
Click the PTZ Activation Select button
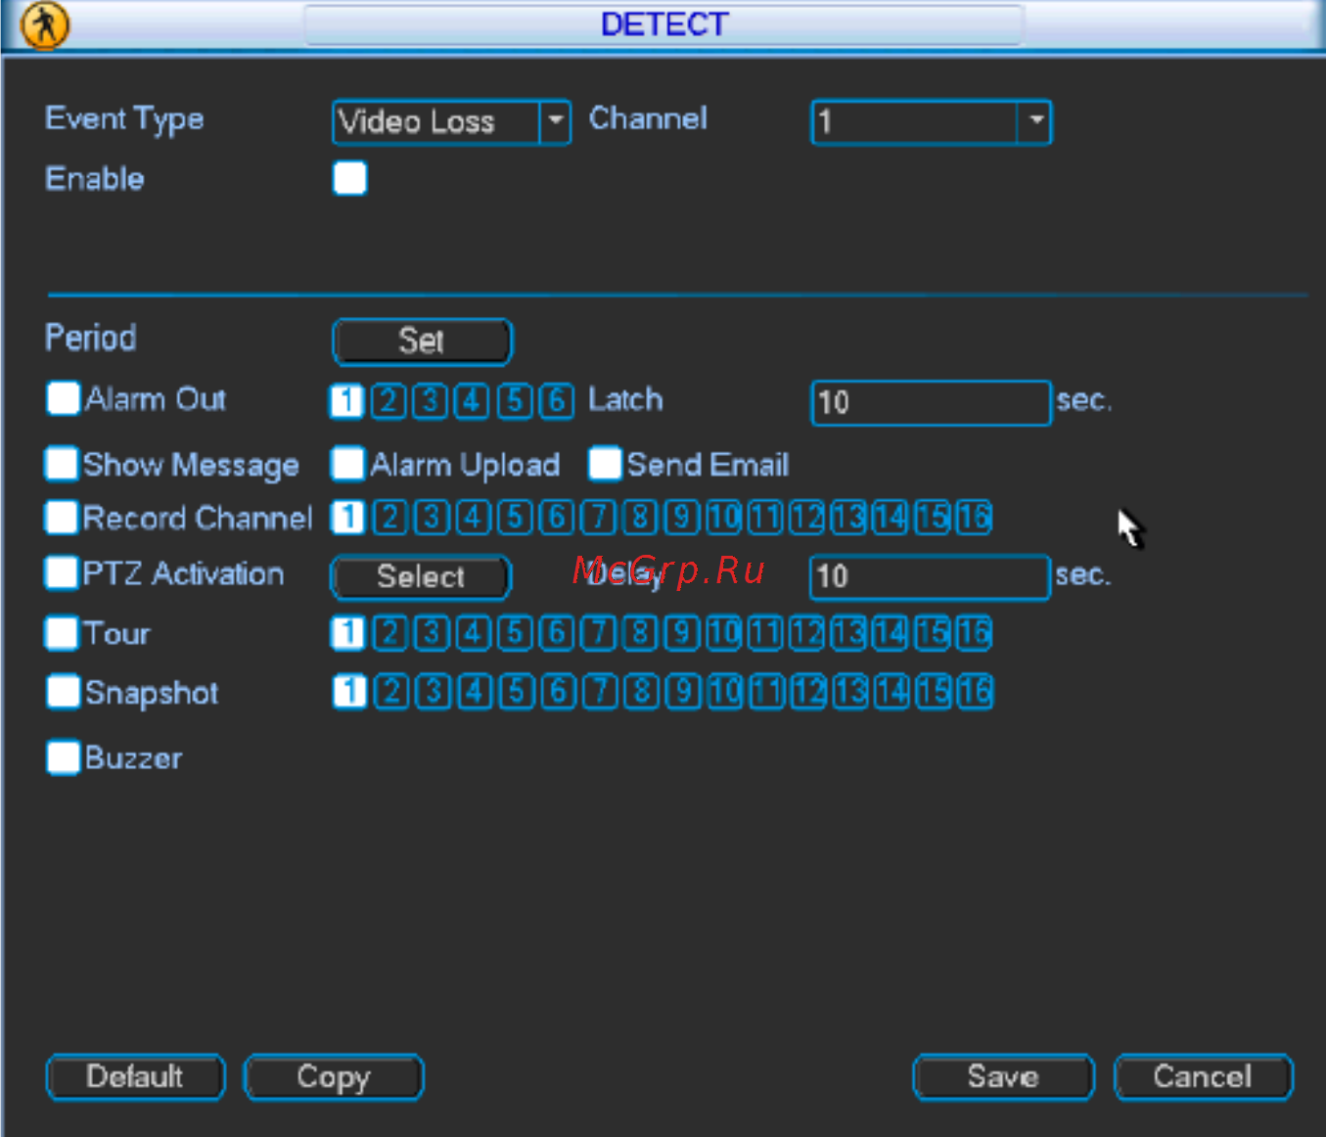click(421, 577)
